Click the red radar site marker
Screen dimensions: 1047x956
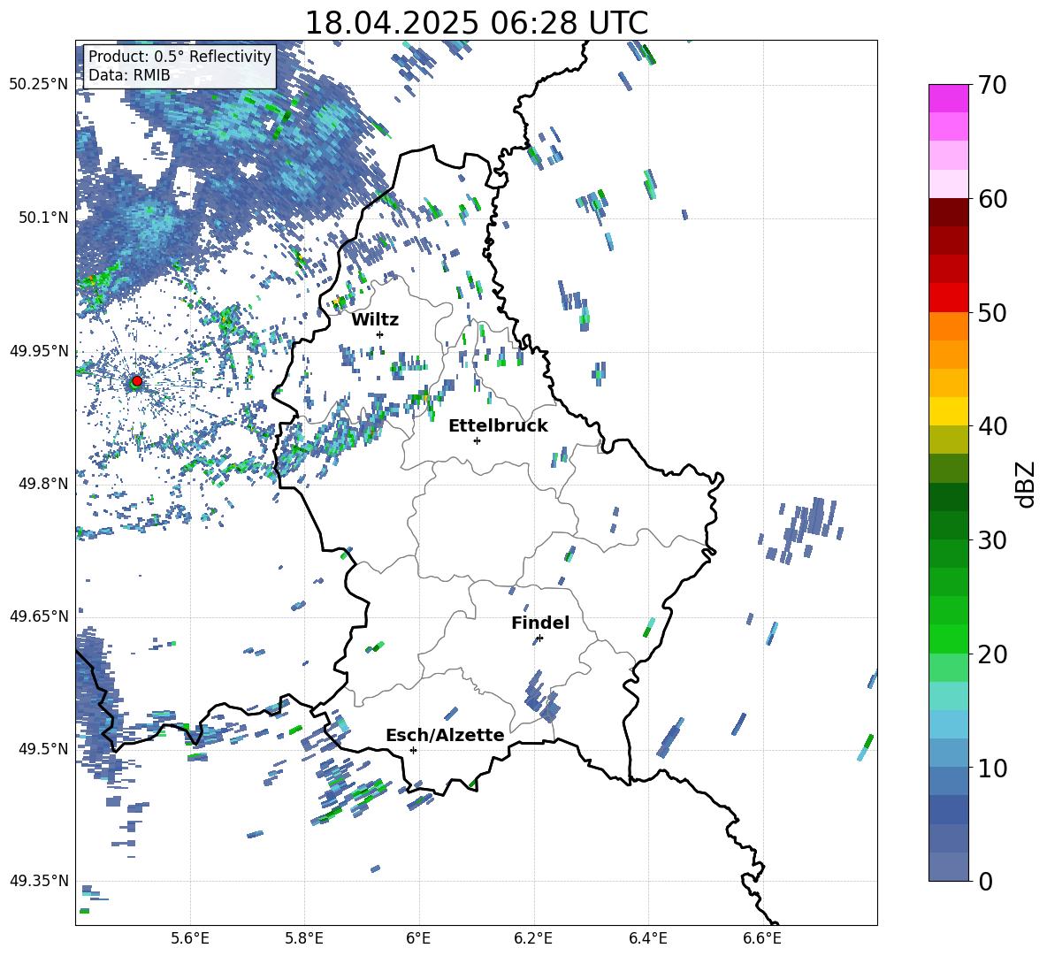click(x=137, y=381)
